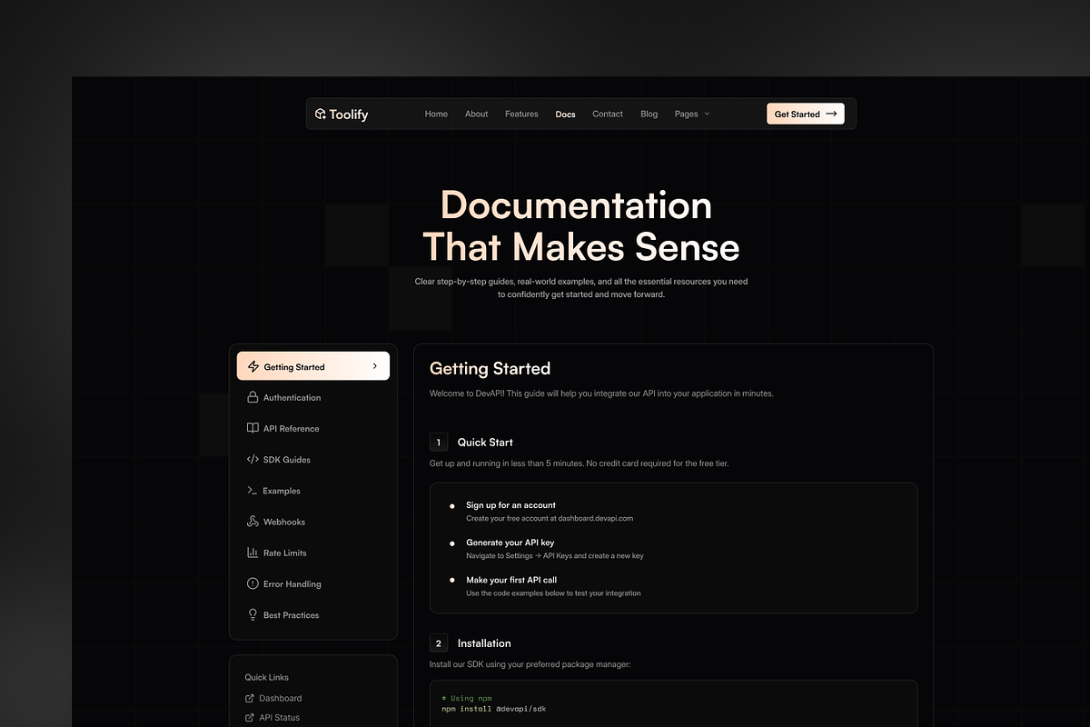Click 'Install our SDK using' instruction text
The height and width of the screenshot is (727, 1090).
point(530,664)
